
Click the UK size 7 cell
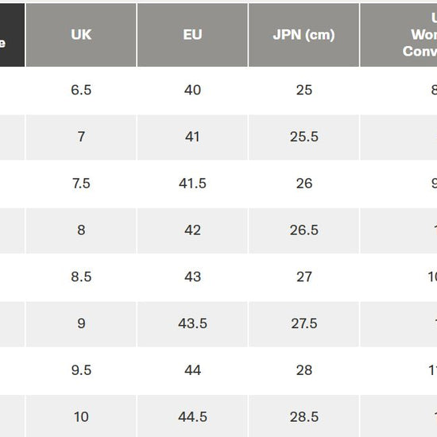tap(81, 137)
